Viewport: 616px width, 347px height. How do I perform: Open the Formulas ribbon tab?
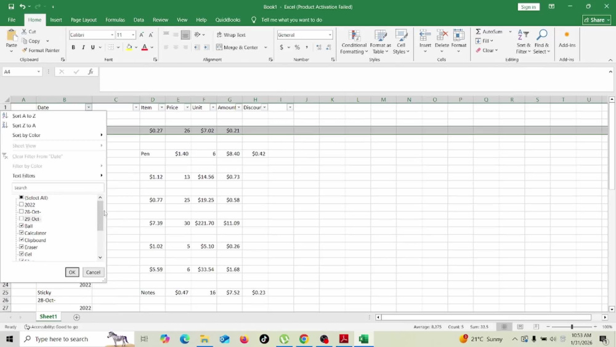(x=115, y=20)
